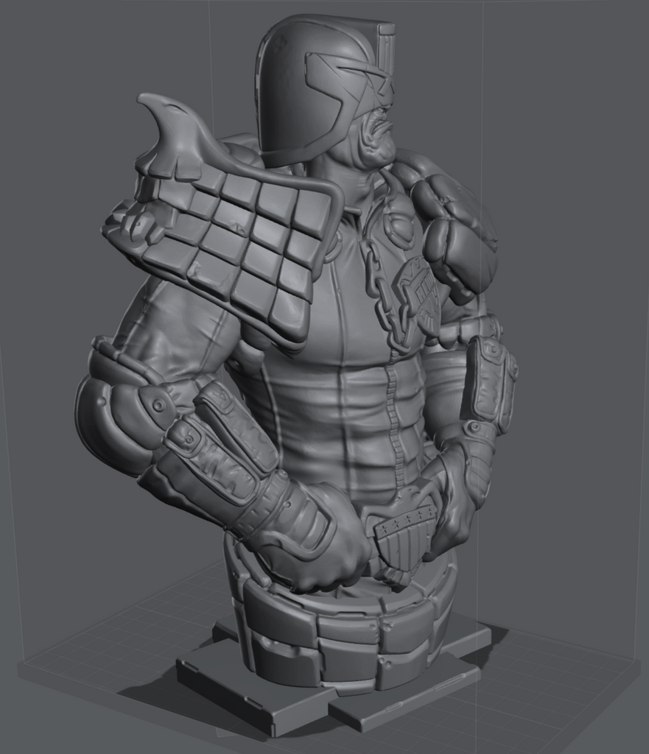The image size is (649, 754).
Task: Select the clenched fist at the belt
Action: [x=317, y=545]
